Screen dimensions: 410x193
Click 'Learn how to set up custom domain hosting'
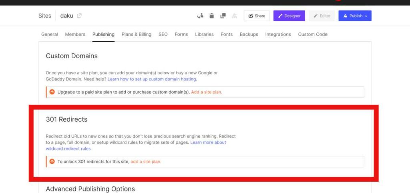pyautogui.click(x=152, y=79)
